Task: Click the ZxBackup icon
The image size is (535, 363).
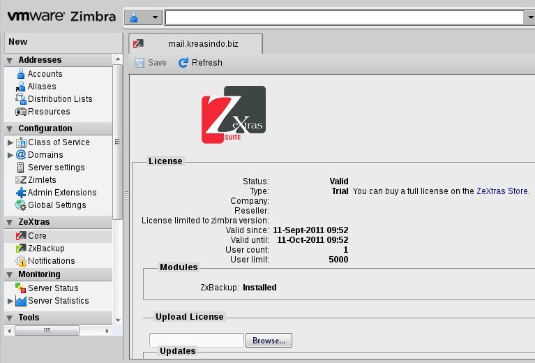Action: 21,249
